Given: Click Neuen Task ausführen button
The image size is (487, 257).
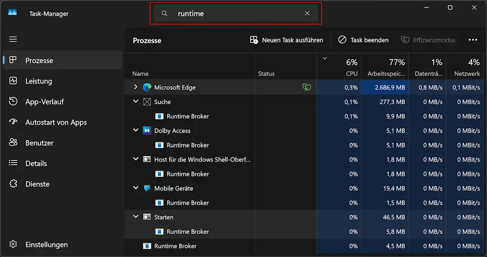Looking at the screenshot, I should [287, 40].
